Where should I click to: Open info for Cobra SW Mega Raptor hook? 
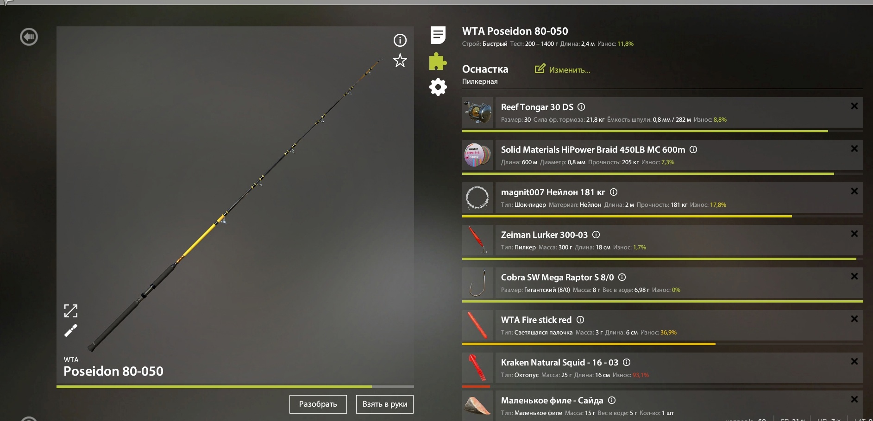(x=622, y=277)
